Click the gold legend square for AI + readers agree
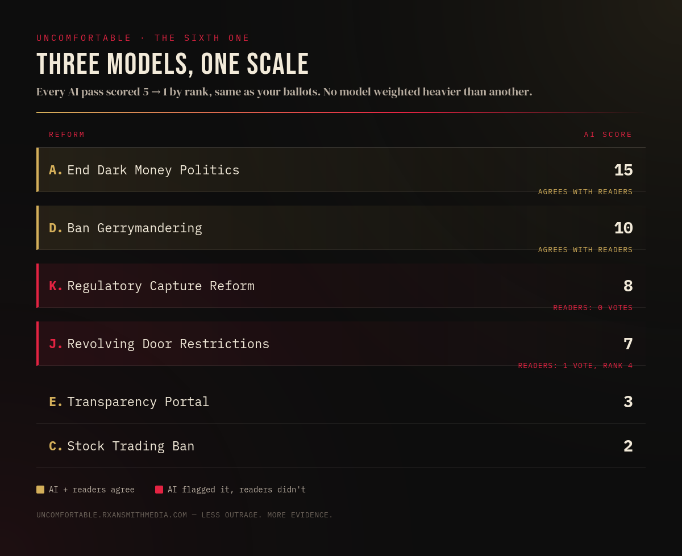 (x=40, y=490)
